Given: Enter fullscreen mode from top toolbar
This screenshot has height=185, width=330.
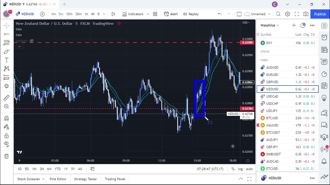Looking at the screenshot, I should (297, 14).
